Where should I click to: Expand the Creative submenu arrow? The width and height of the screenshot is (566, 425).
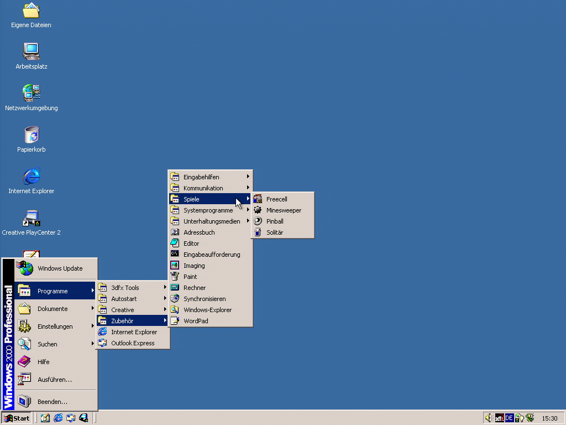(x=165, y=309)
